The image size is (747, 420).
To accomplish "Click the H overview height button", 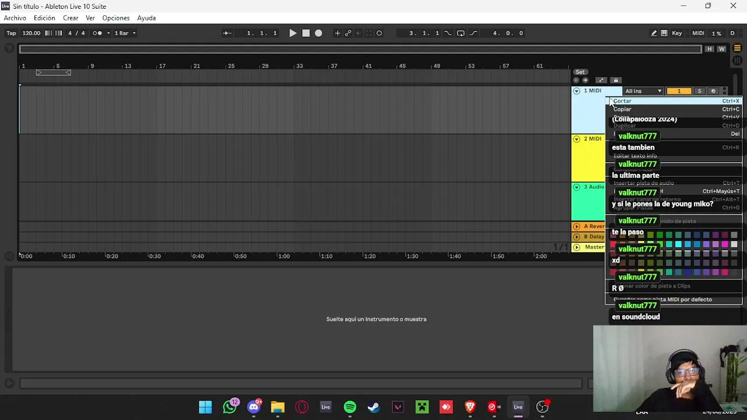I will tap(709, 49).
